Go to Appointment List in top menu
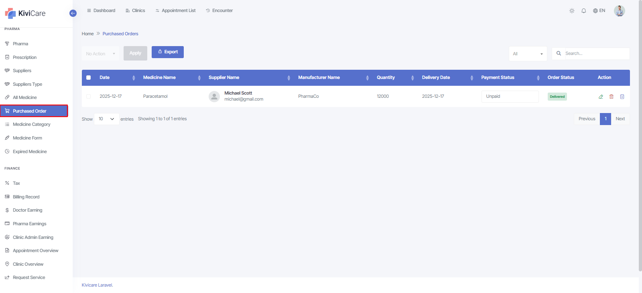Screen dimensions: 642x293 176,11
